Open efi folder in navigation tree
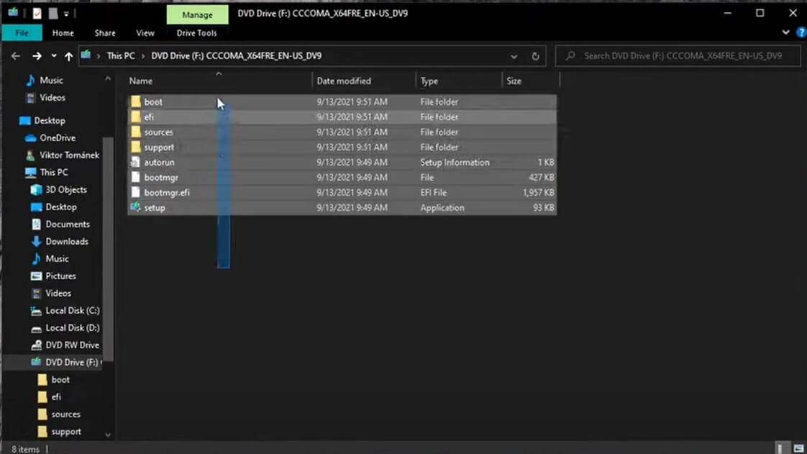The height and width of the screenshot is (454, 807). click(56, 397)
